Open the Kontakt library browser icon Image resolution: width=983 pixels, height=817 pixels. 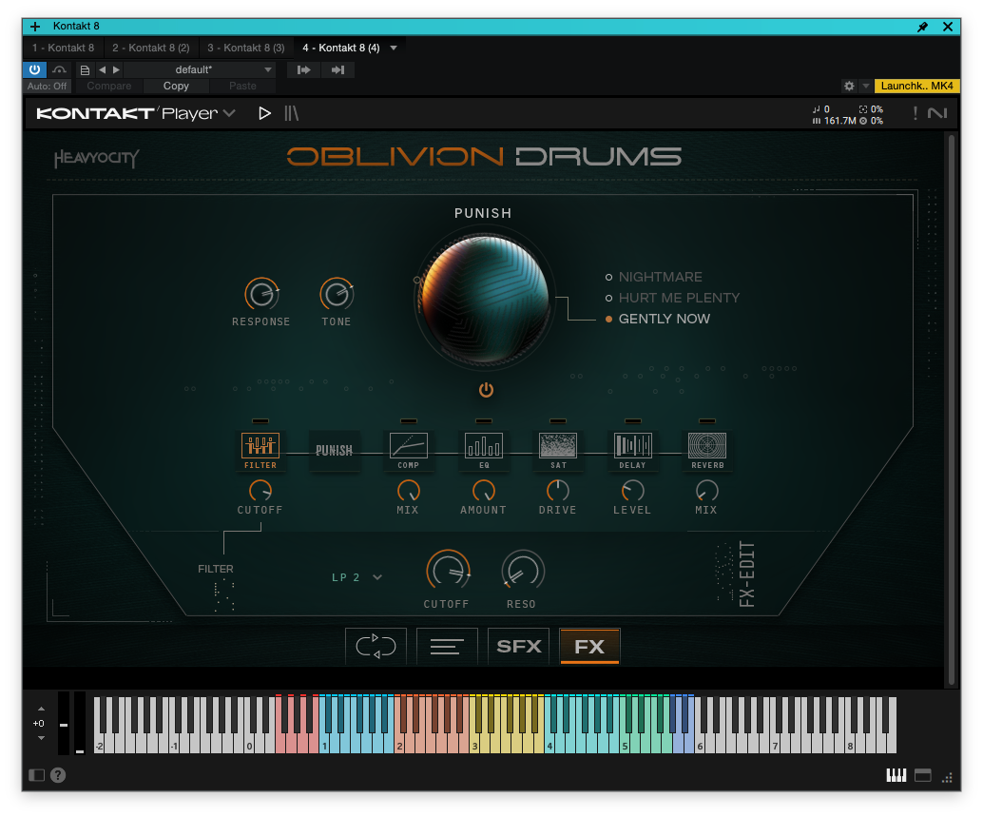pos(292,113)
